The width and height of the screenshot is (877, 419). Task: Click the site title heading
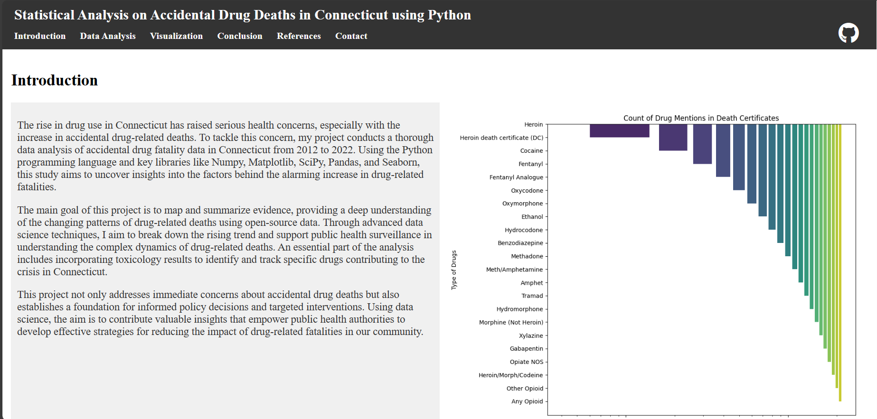pos(242,15)
